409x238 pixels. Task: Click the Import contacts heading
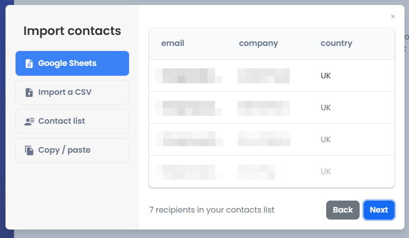click(72, 31)
